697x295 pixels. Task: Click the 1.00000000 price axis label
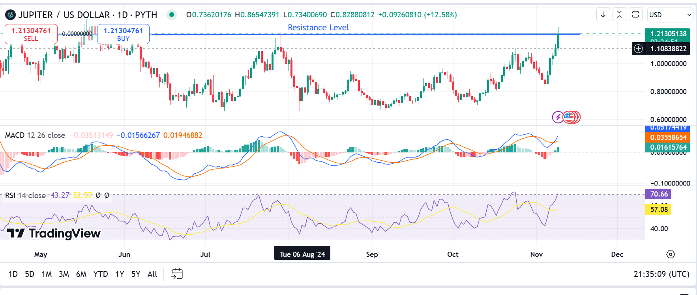[668, 64]
